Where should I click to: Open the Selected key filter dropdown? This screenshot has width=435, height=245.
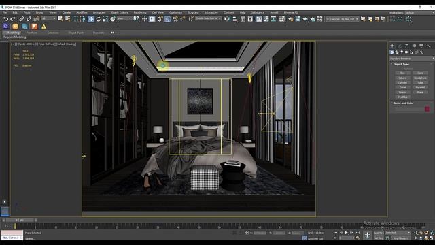pos(398,233)
